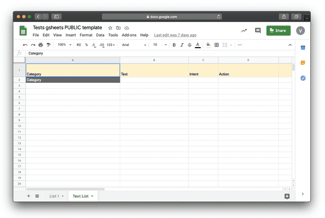Screen dimensions: 325x218
Task: Toggle bold formatting
Action: pos(174,45)
